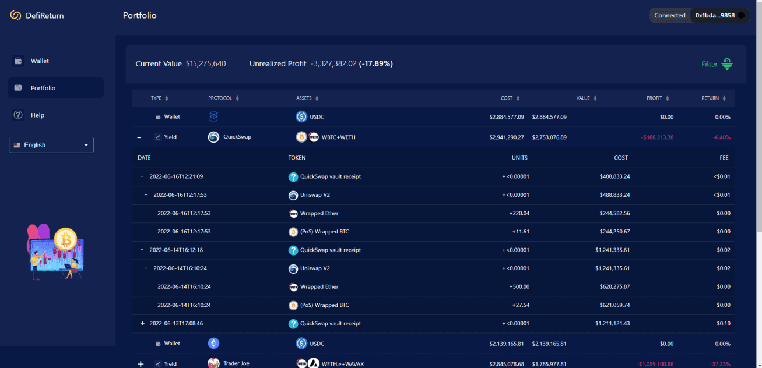Click the DefiReturn logo

37,16
